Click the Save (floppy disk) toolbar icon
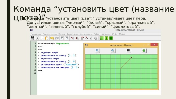 coord(32,38)
